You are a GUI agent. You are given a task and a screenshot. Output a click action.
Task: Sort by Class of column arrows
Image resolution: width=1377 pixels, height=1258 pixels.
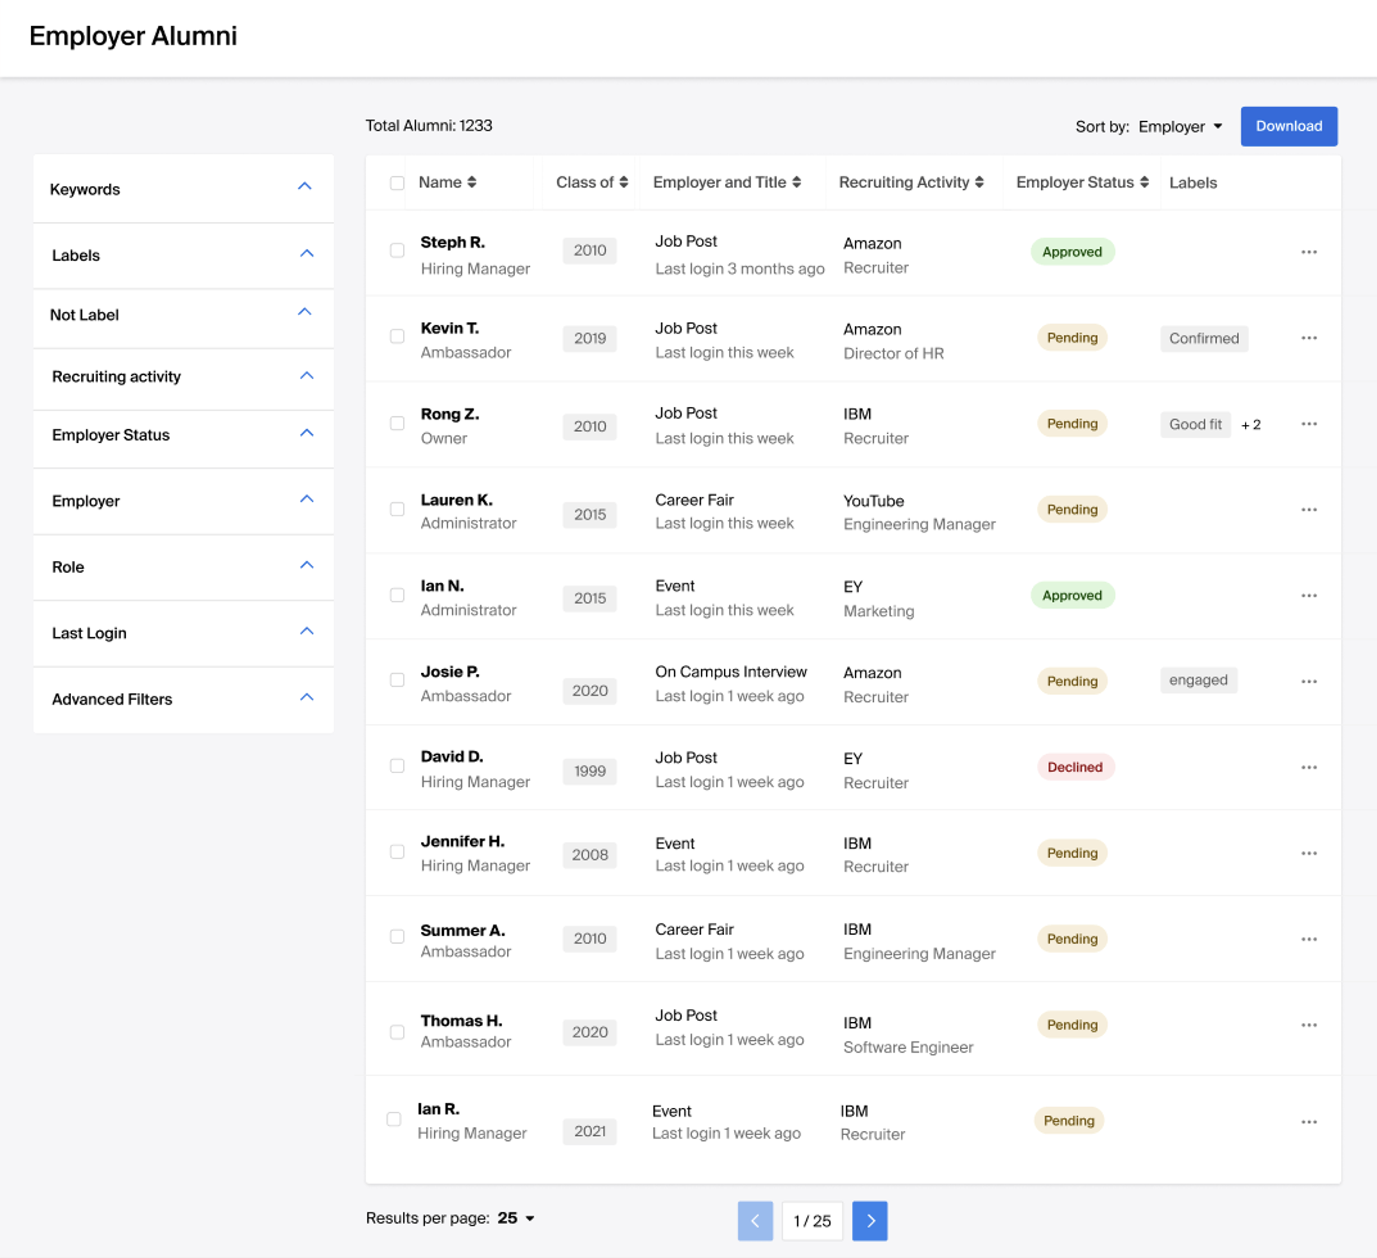(x=623, y=183)
